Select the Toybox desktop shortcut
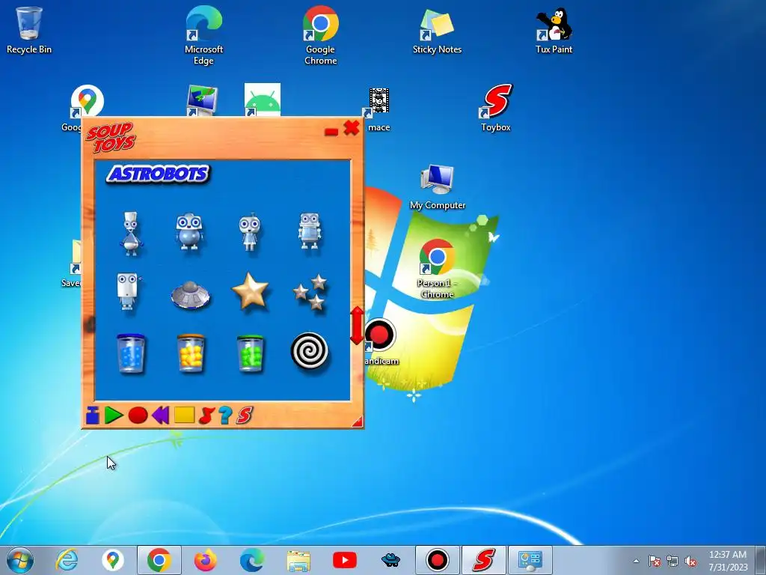Viewport: 766px width, 575px height. (495, 108)
